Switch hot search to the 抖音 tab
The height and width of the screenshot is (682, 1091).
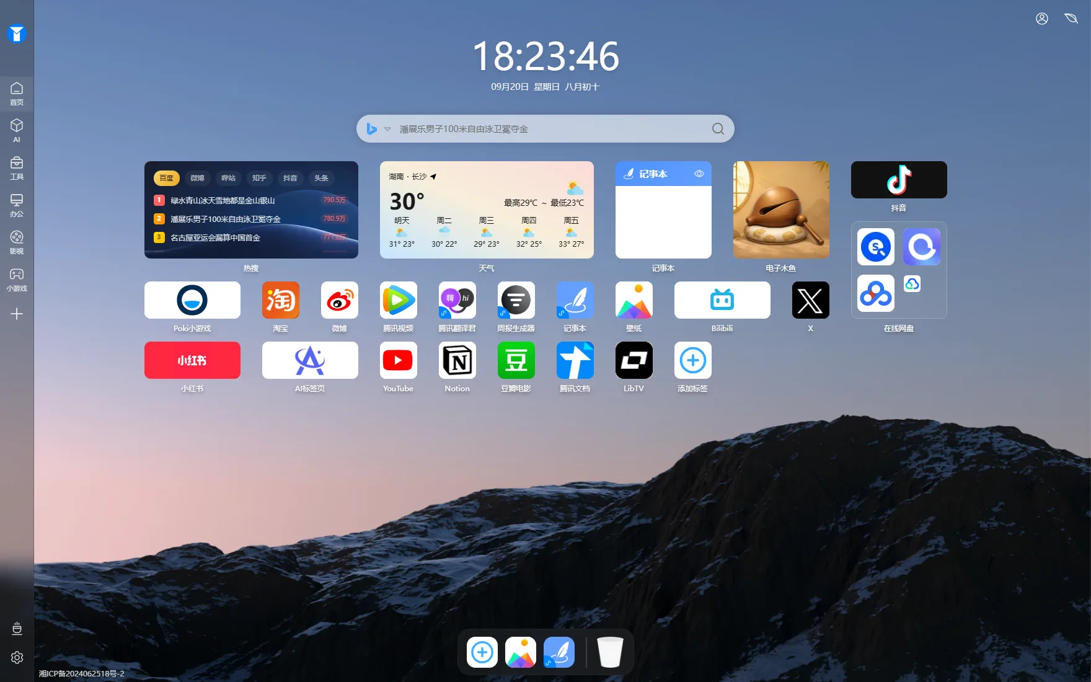290,178
